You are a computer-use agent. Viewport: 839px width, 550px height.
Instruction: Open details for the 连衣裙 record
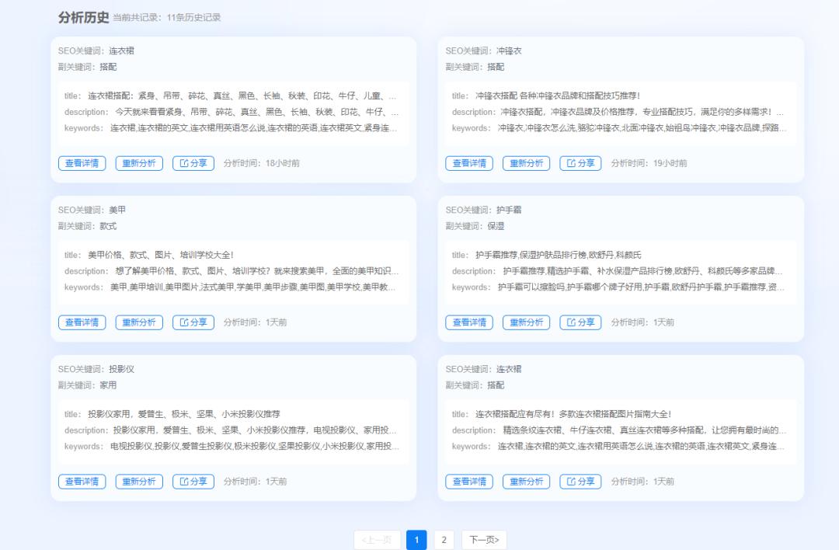[x=81, y=163]
